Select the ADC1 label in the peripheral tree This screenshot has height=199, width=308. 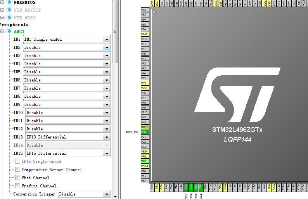tap(19, 31)
